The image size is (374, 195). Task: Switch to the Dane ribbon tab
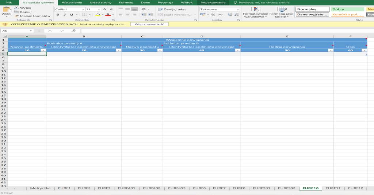coord(145,3)
